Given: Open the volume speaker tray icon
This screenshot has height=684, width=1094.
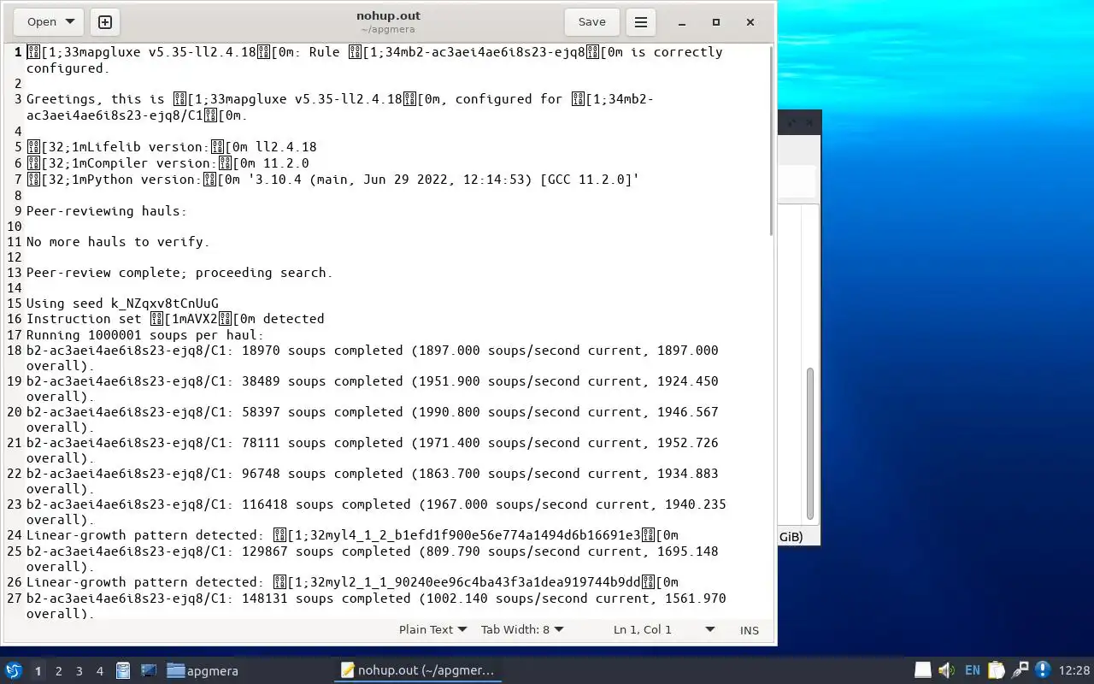Looking at the screenshot, I should click(x=946, y=670).
